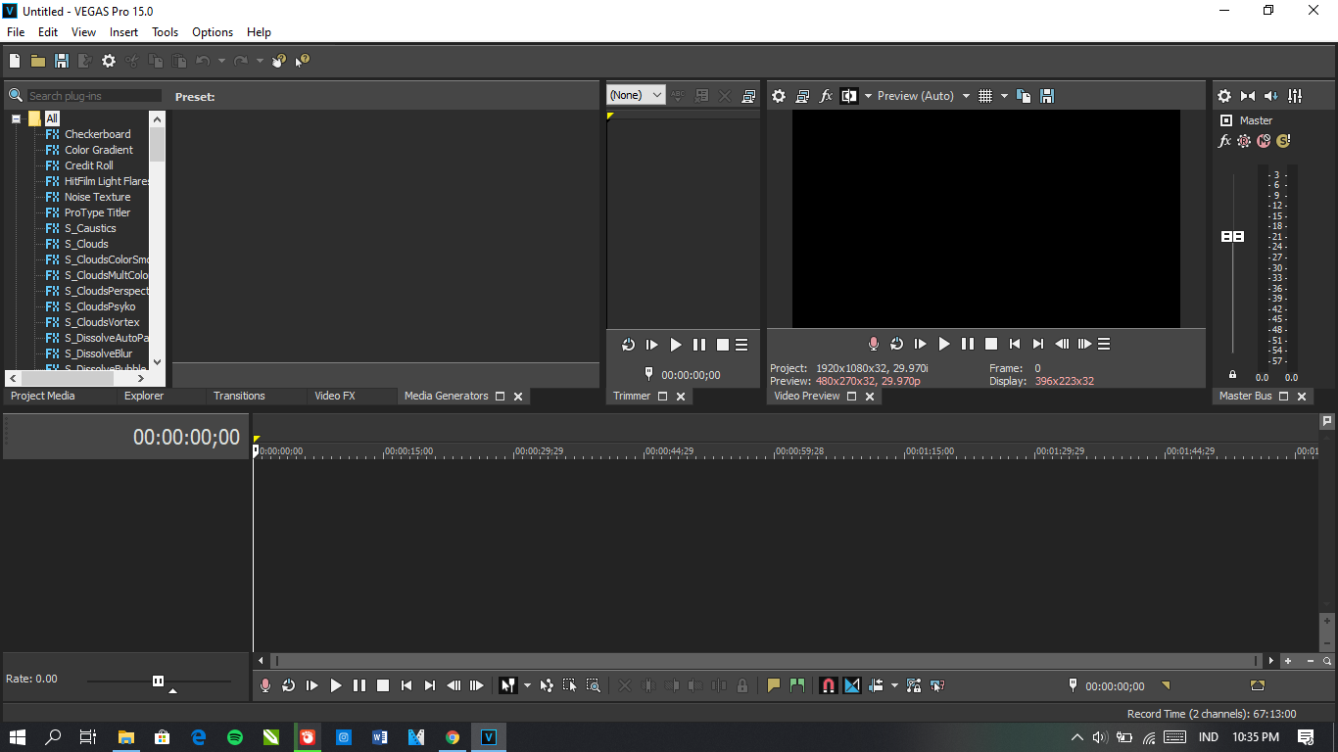
Task: Open Auto Ripple dropdown arrow
Action: pyautogui.click(x=894, y=685)
